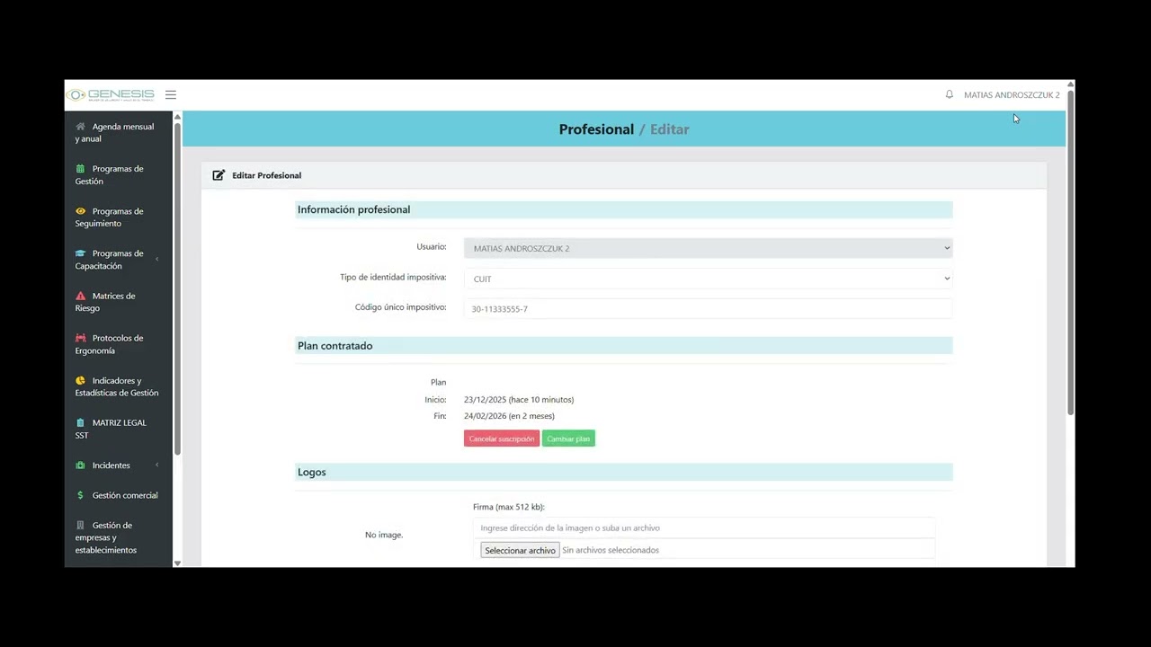Click the 'No image.' text
This screenshot has width=1151, height=647.
(x=384, y=535)
